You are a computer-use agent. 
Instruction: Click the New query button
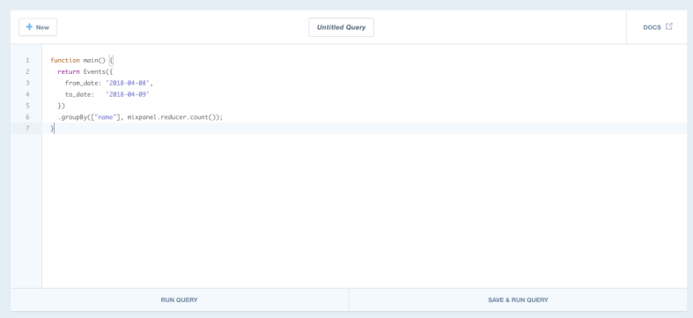click(38, 27)
